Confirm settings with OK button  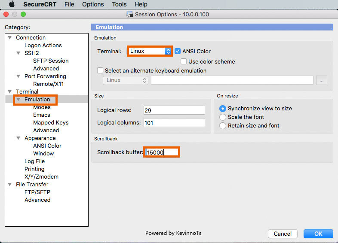pyautogui.click(x=318, y=234)
